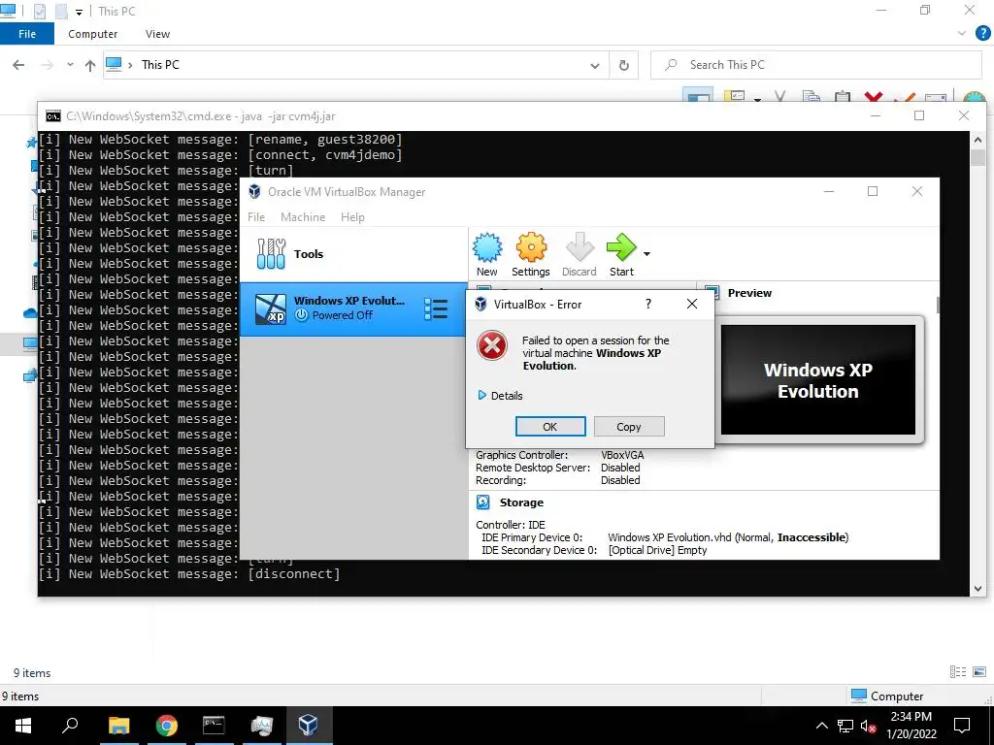Click the VBoxVGA graphics controller value

(x=622, y=455)
